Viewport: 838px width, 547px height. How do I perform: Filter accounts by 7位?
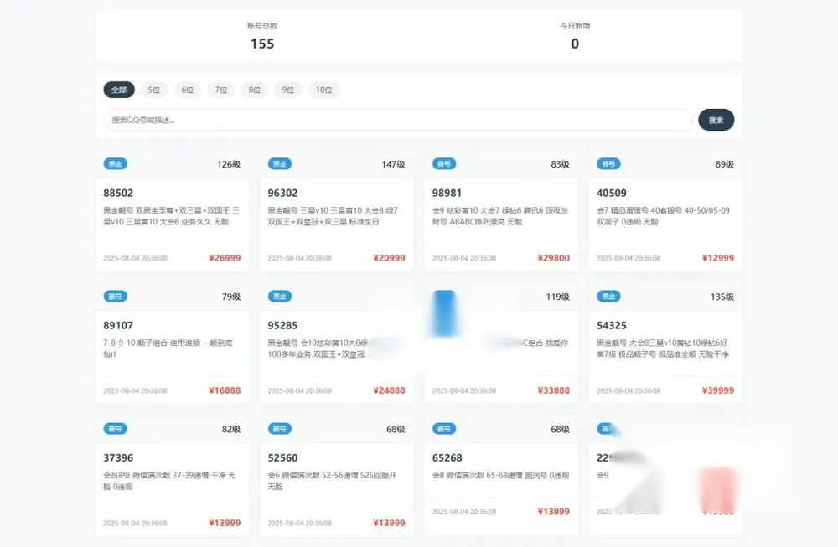click(x=221, y=90)
